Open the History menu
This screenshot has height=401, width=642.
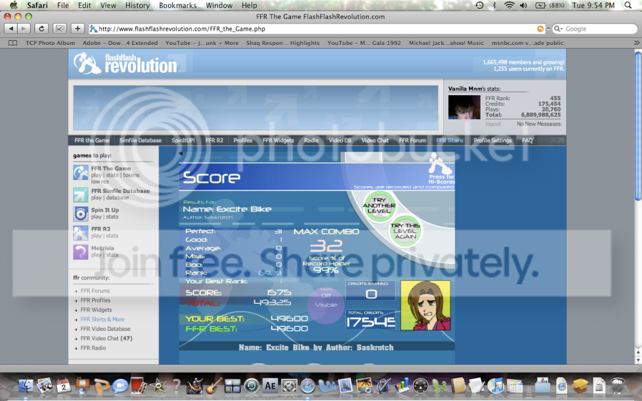(137, 6)
